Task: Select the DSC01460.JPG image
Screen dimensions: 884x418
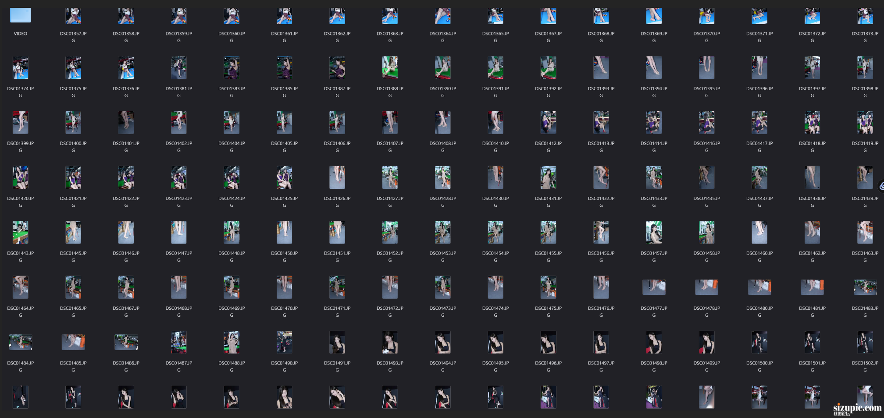Action: point(759,232)
